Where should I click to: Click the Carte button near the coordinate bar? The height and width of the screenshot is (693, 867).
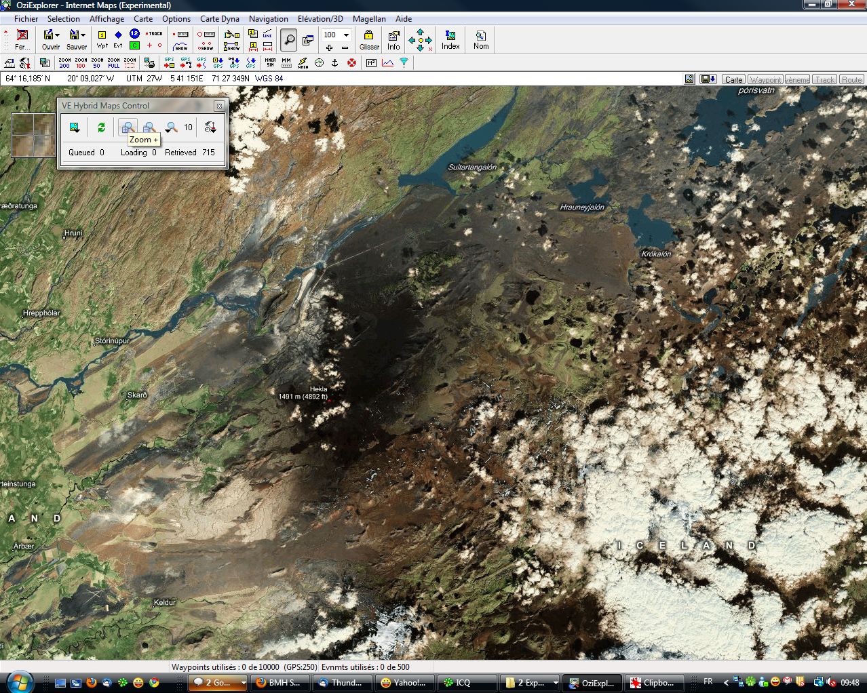click(x=733, y=79)
